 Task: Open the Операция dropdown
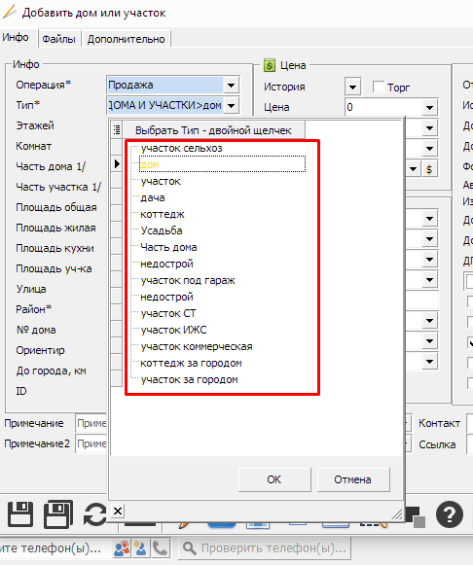(231, 86)
